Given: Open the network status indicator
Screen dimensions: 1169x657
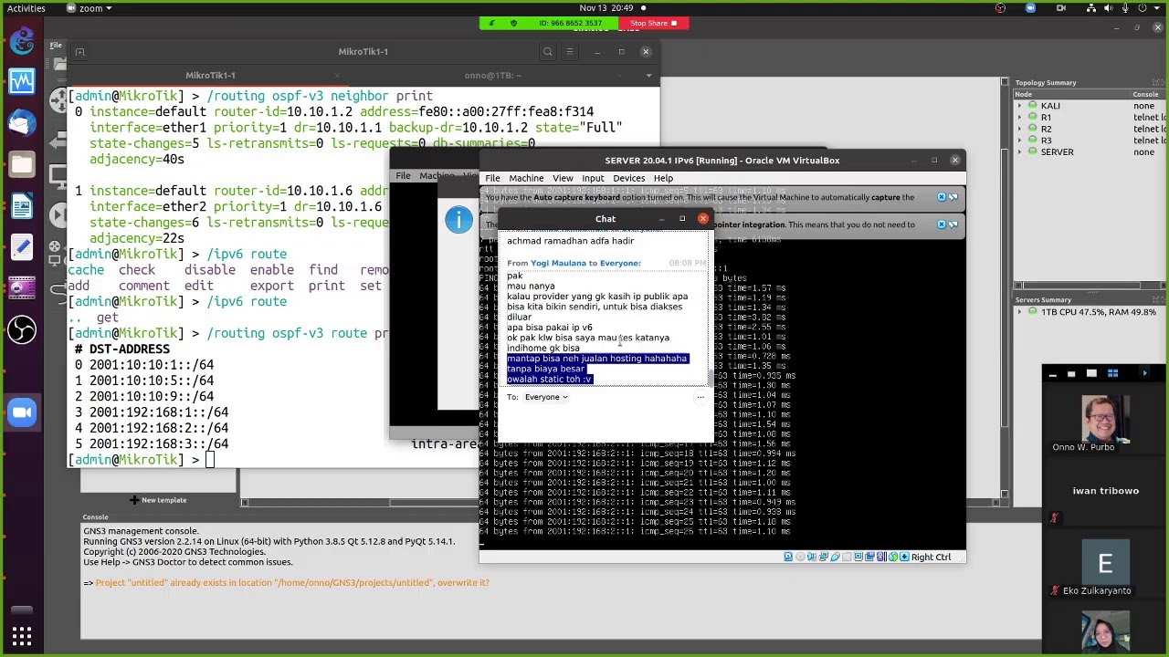Looking at the screenshot, I should coord(1091,8).
